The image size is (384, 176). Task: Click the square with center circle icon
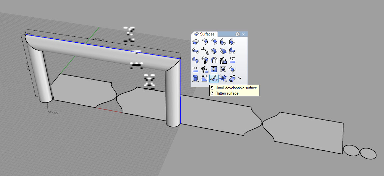coord(214,69)
